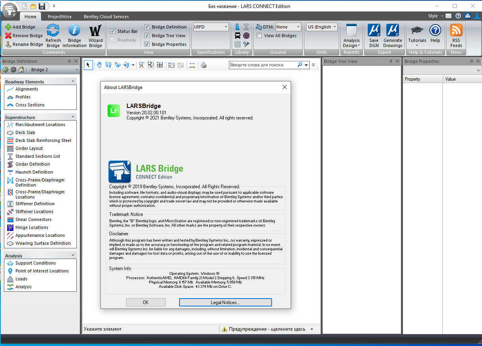Click the Value column header in Bridge Properties
Image resolution: width=482 pixels, height=346 pixels.
[x=462, y=79]
